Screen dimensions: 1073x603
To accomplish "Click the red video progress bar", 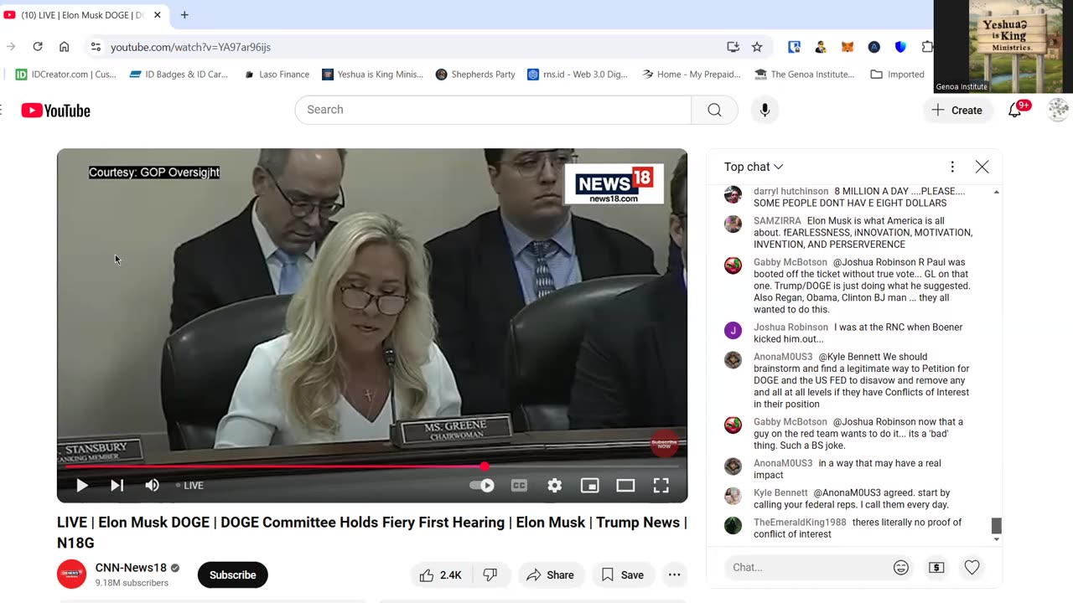I will pos(372,466).
